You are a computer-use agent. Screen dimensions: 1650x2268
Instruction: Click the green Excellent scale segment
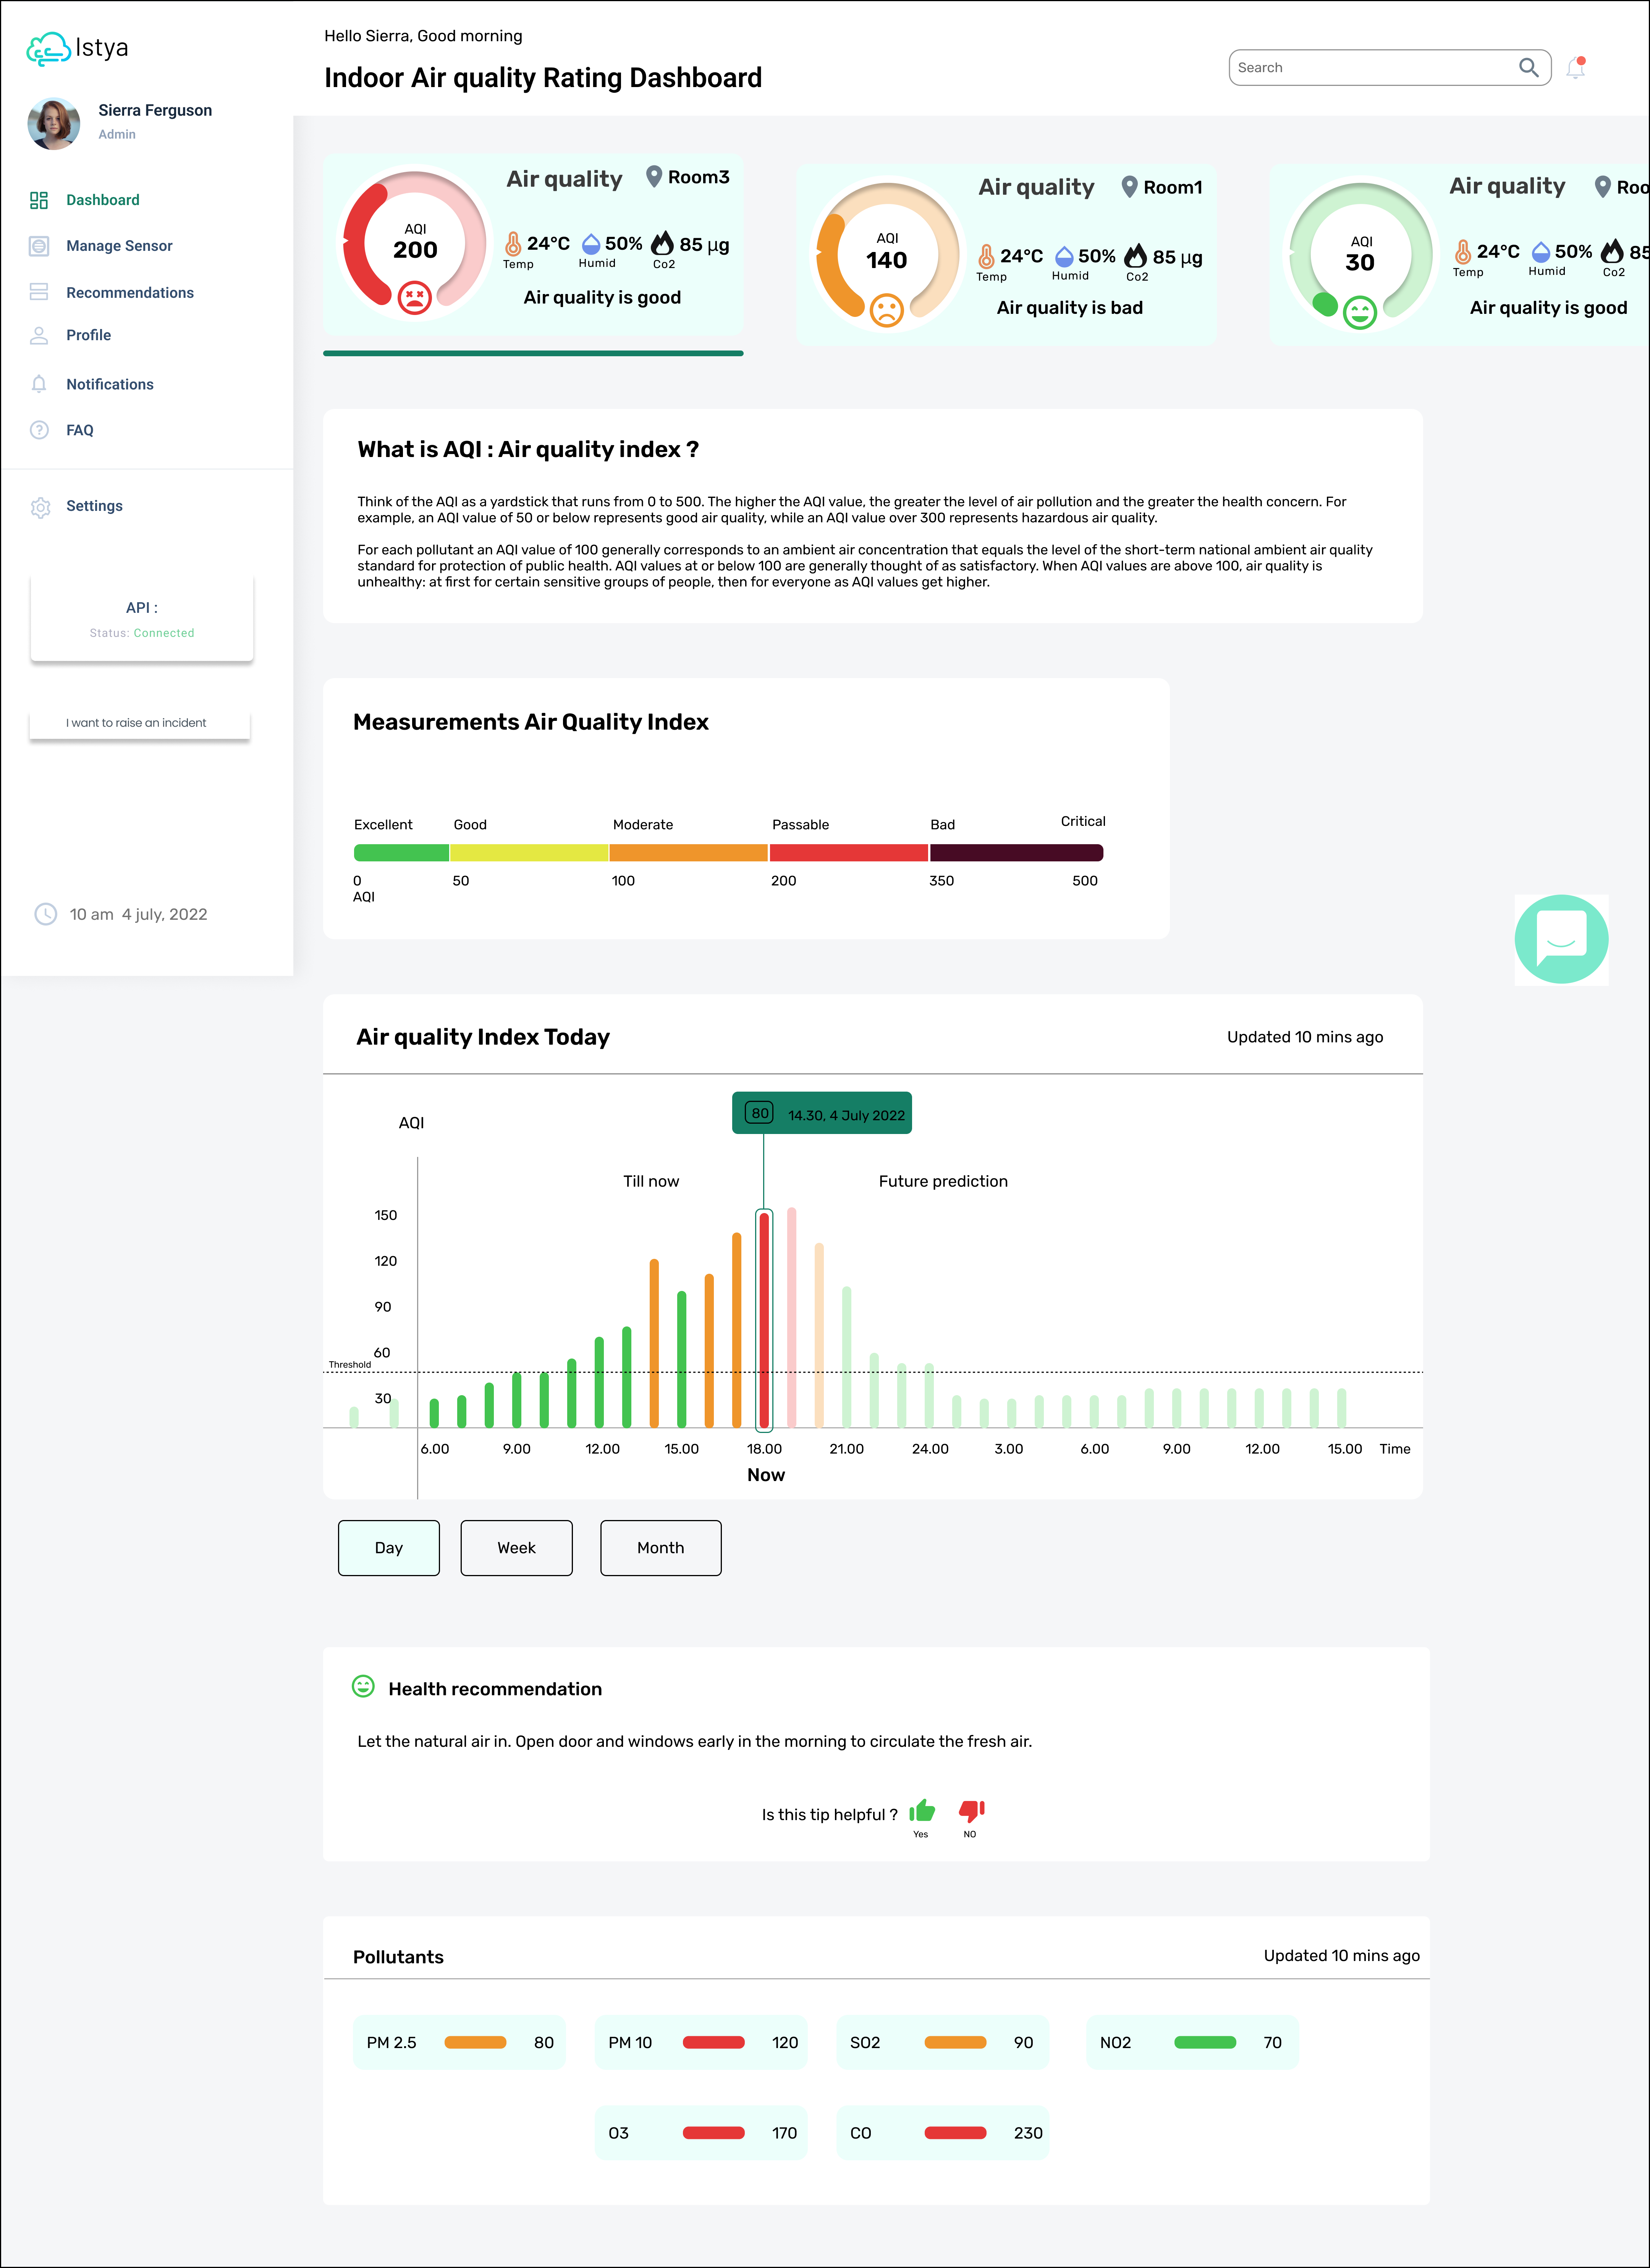(x=401, y=853)
